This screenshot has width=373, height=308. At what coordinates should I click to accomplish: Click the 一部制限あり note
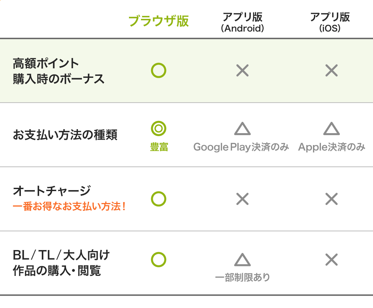tap(242, 277)
